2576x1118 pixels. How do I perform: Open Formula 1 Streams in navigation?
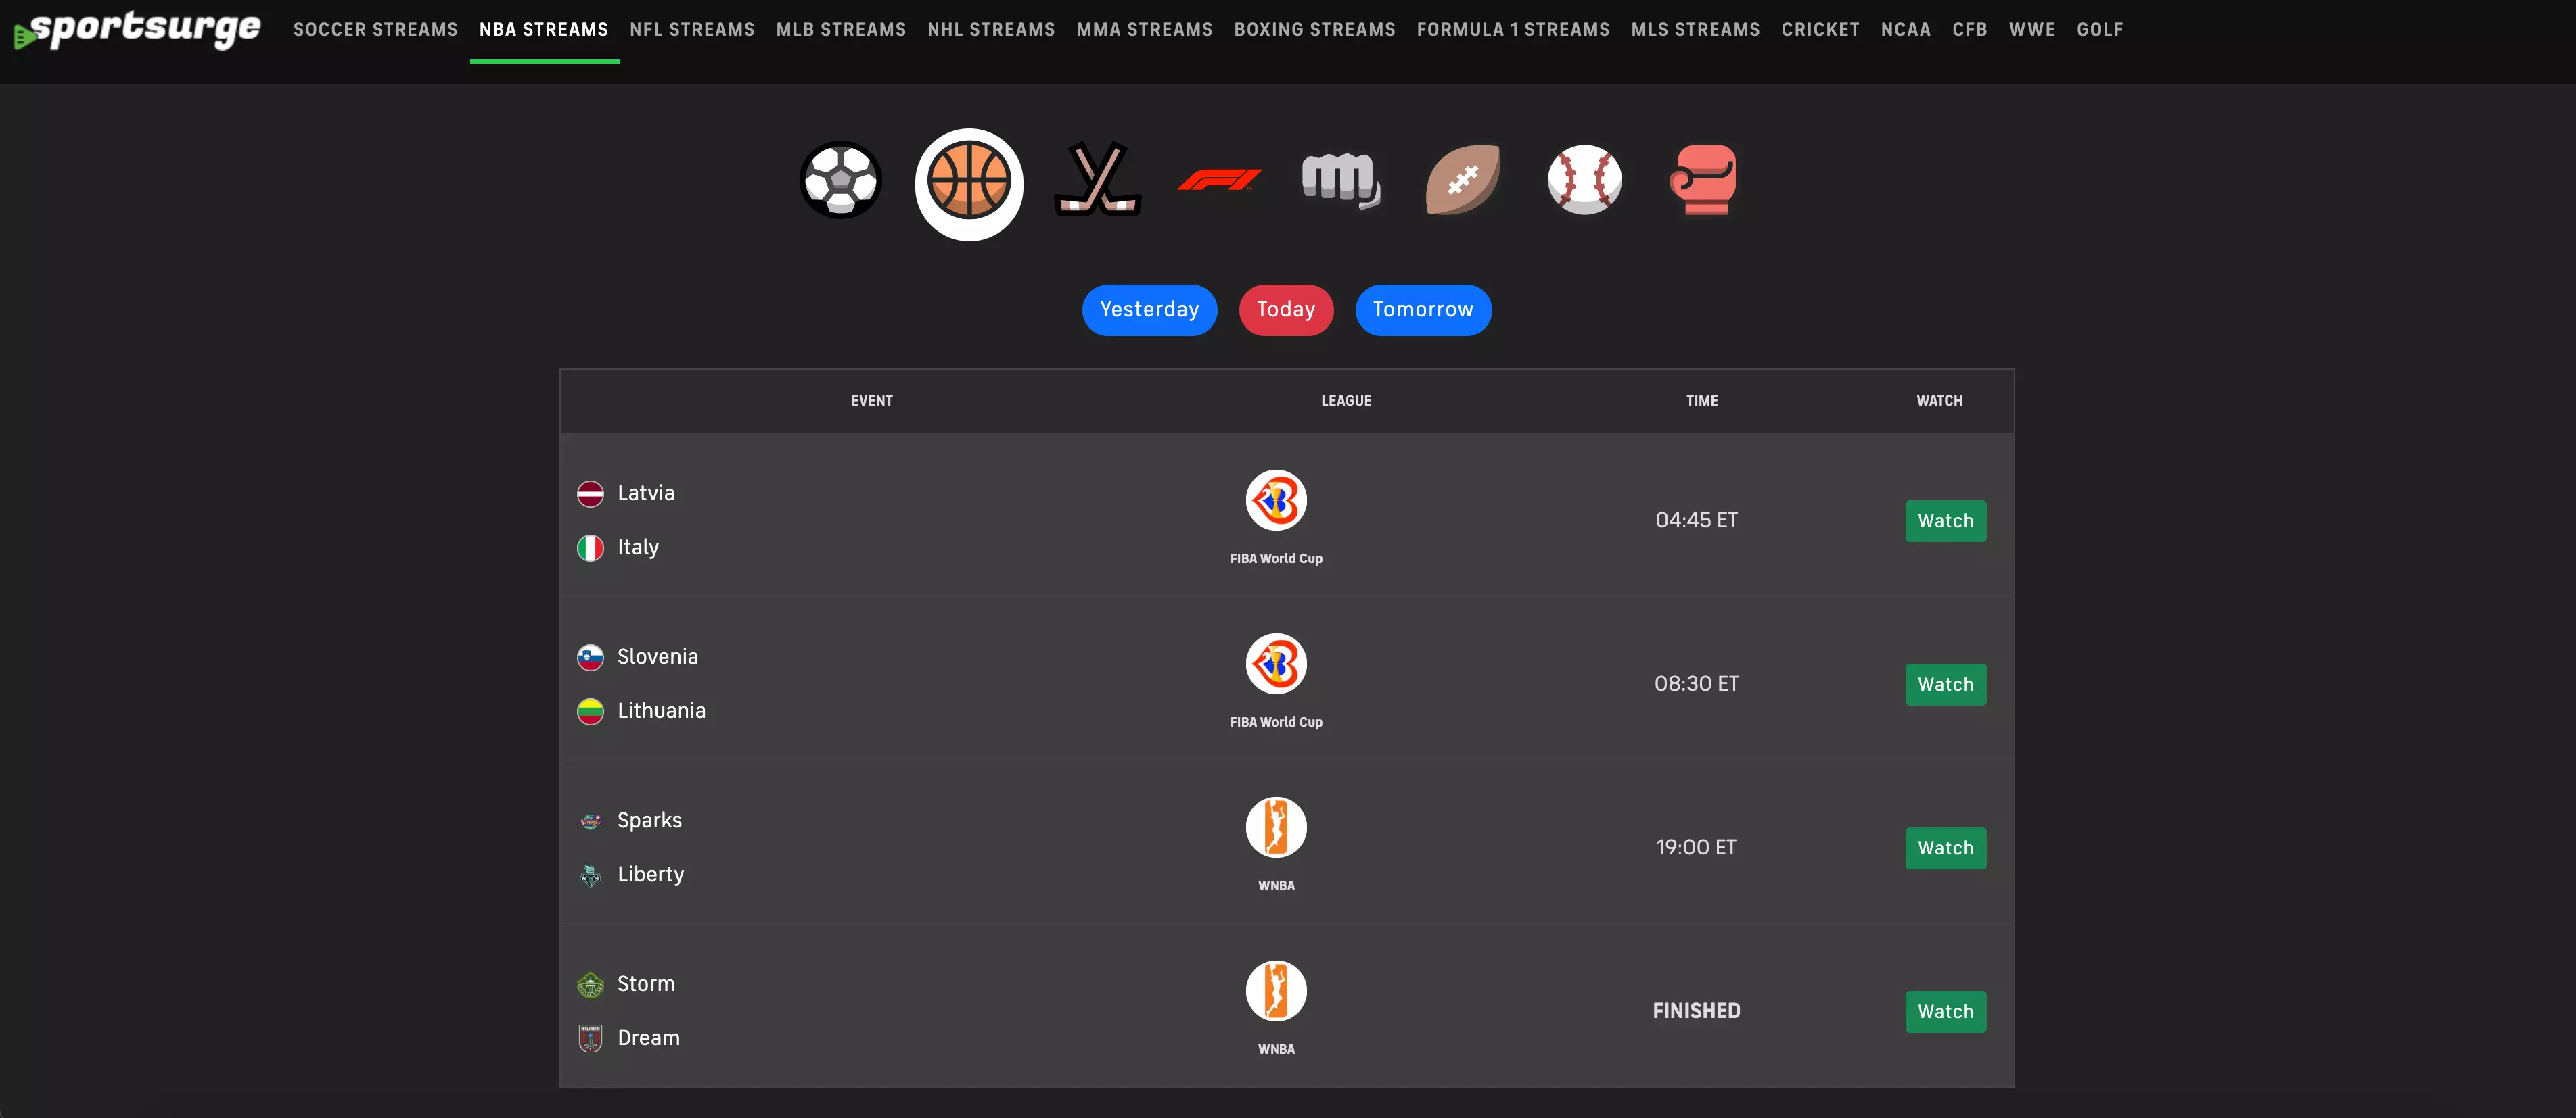(1513, 30)
